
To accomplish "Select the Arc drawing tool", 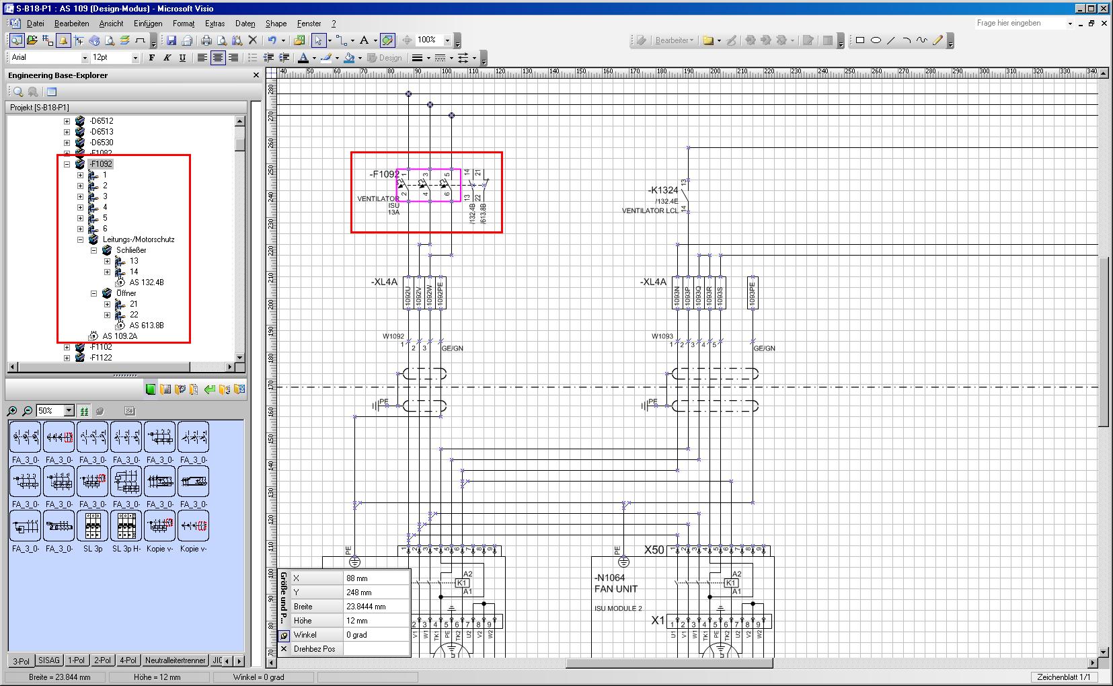I will (907, 40).
